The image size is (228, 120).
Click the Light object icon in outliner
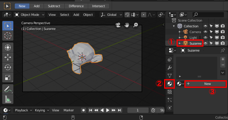186,37
